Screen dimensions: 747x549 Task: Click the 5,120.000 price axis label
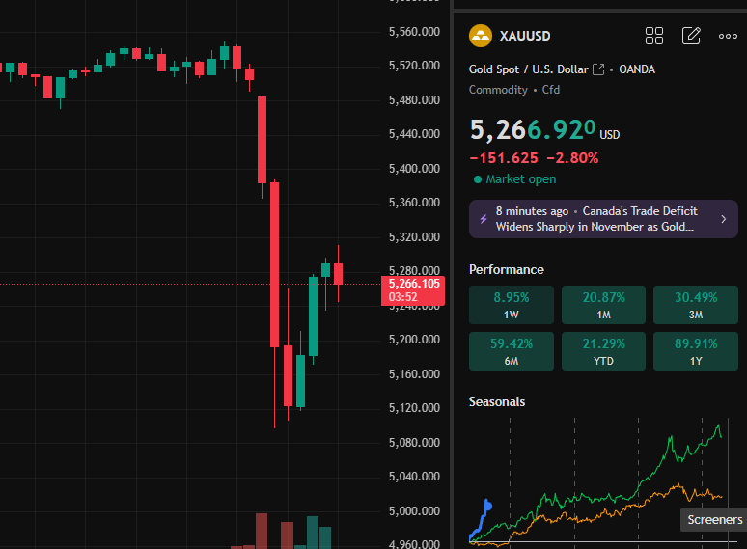click(x=414, y=408)
